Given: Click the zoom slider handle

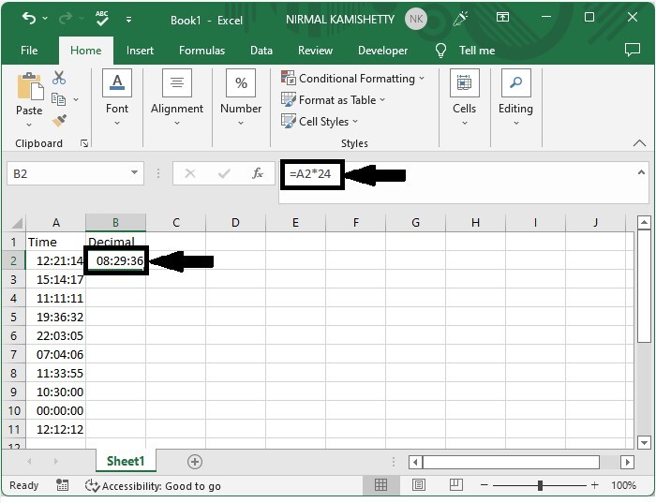Looking at the screenshot, I should 540,485.
